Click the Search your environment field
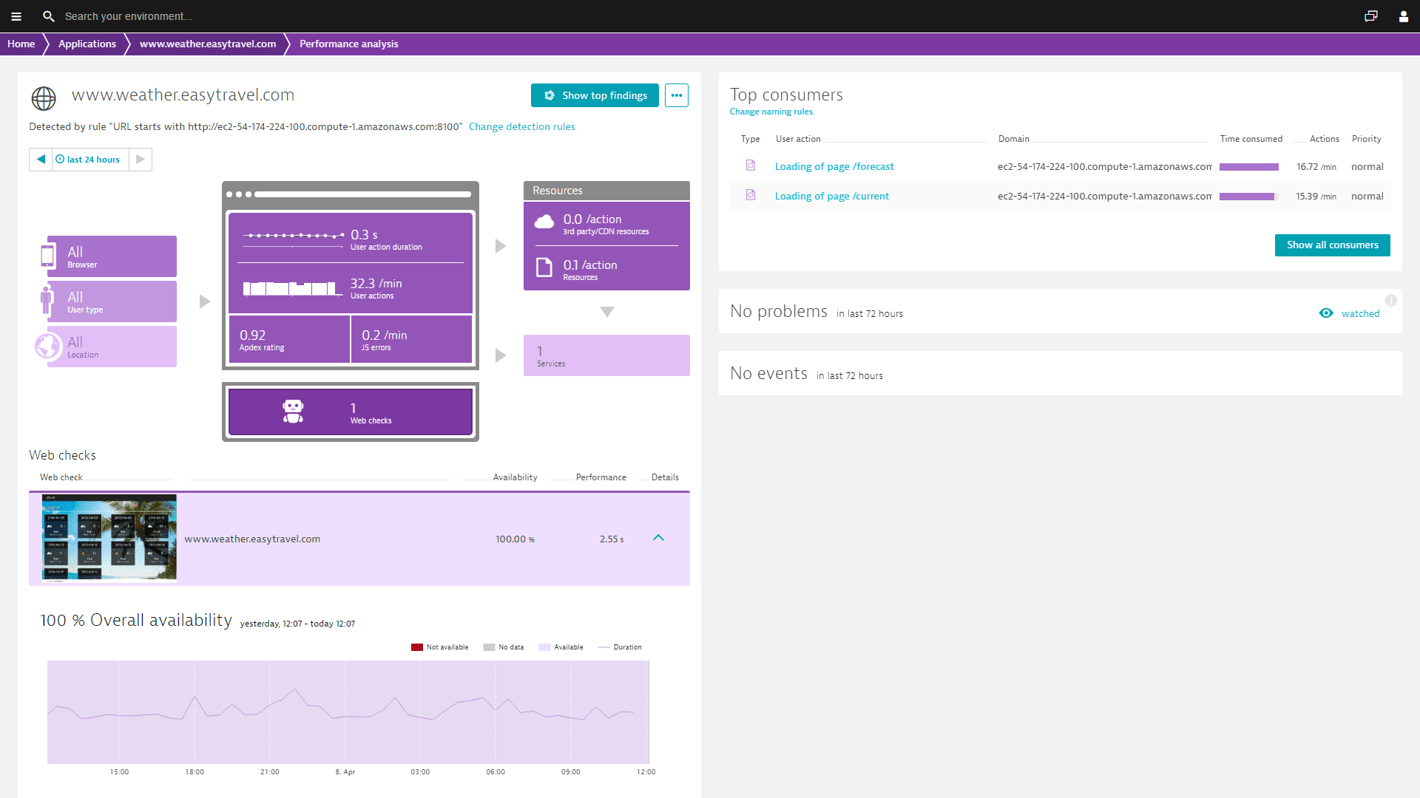 [129, 16]
